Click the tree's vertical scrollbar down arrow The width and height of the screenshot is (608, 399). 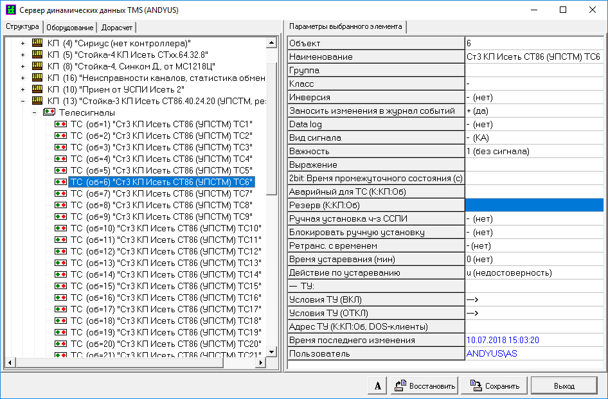click(x=271, y=352)
